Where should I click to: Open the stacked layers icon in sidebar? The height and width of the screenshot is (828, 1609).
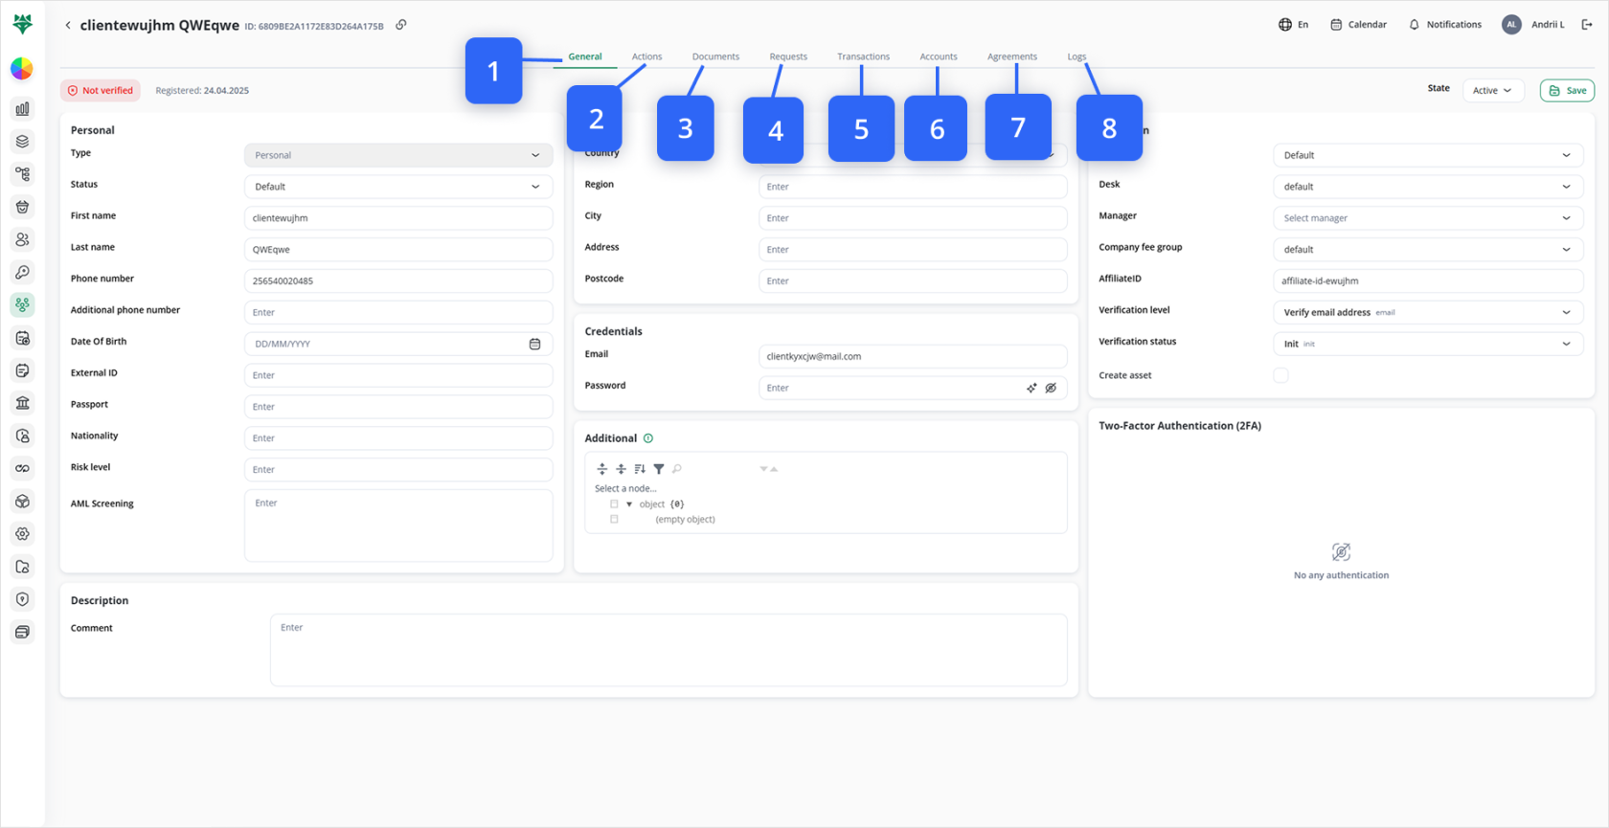pyautogui.click(x=22, y=142)
